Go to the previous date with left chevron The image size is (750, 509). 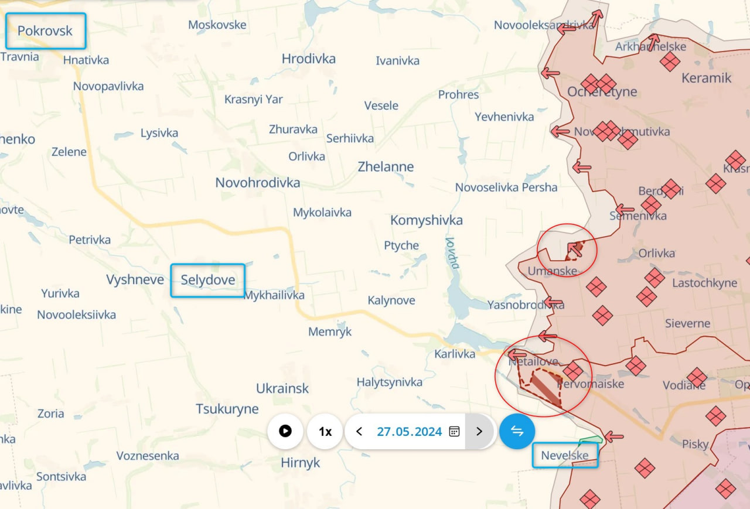click(359, 431)
